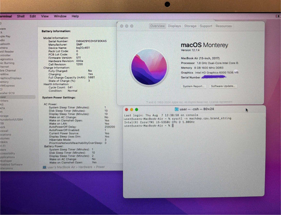
Task: Click the Cycle Count value 541
Action: coord(70,87)
